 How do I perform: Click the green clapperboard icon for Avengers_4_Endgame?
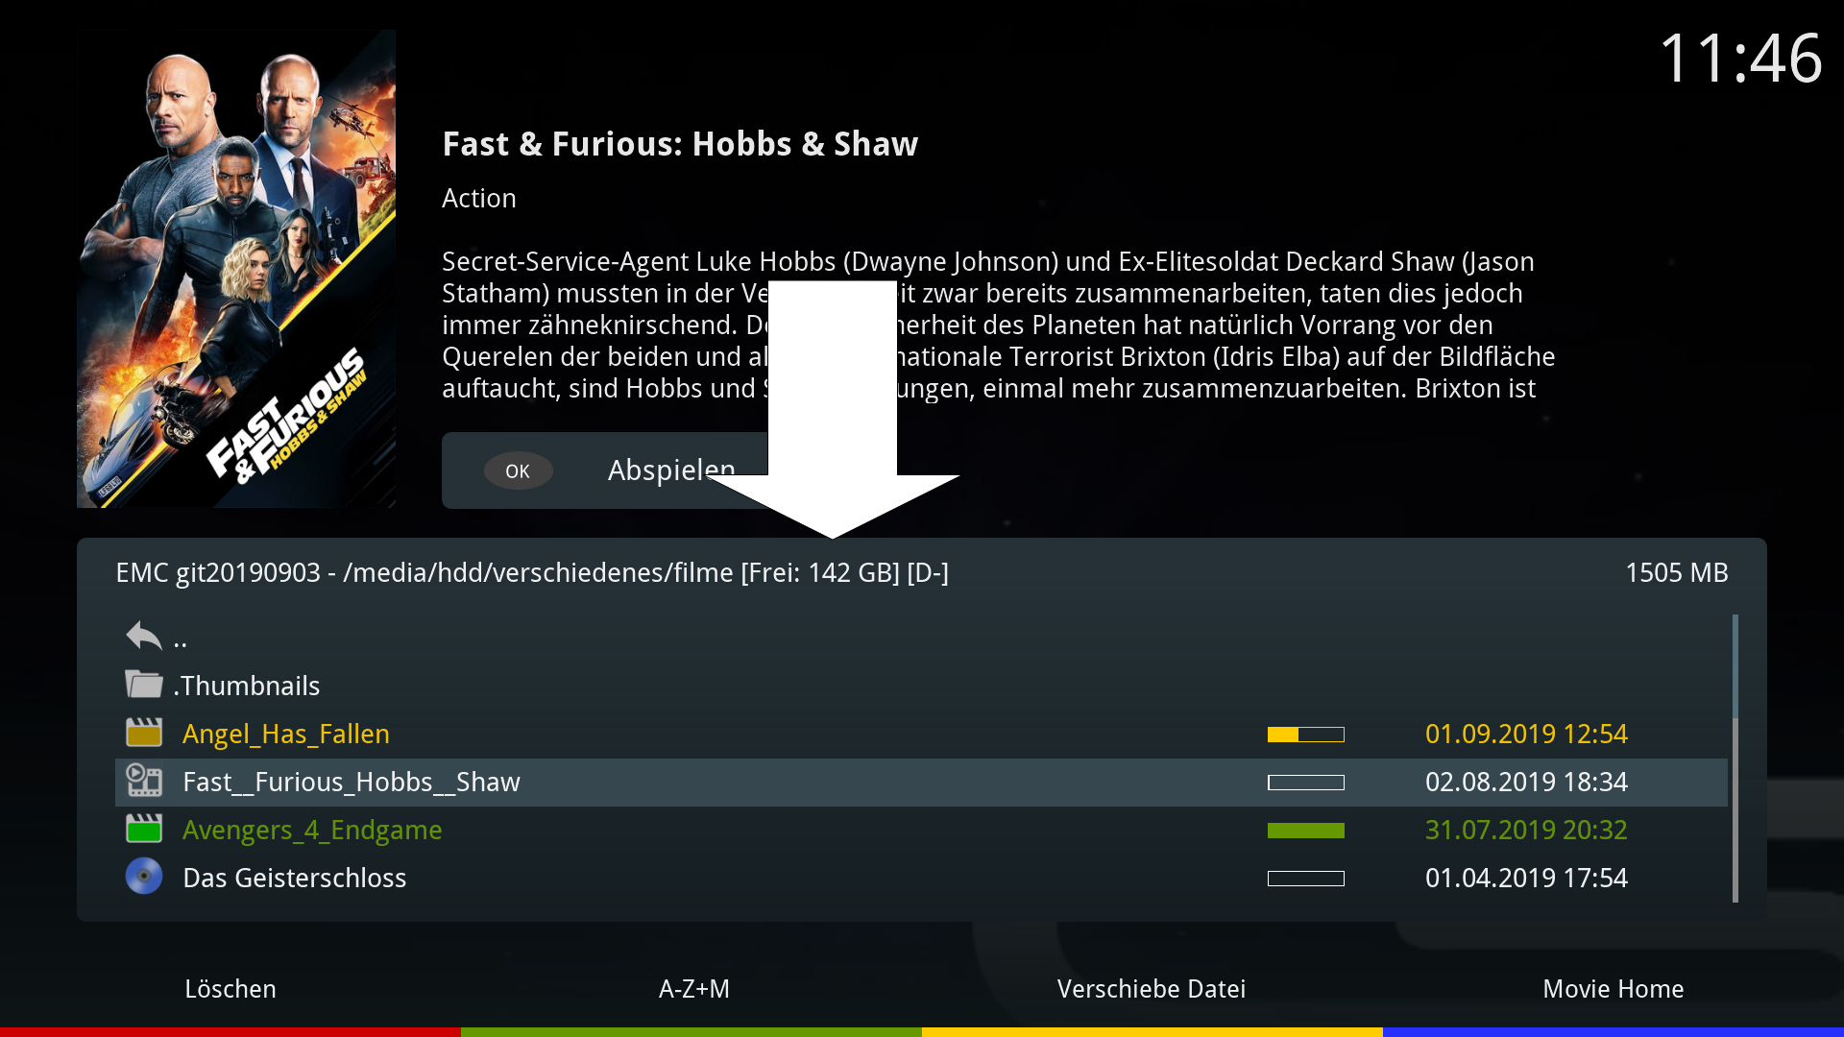coord(144,829)
